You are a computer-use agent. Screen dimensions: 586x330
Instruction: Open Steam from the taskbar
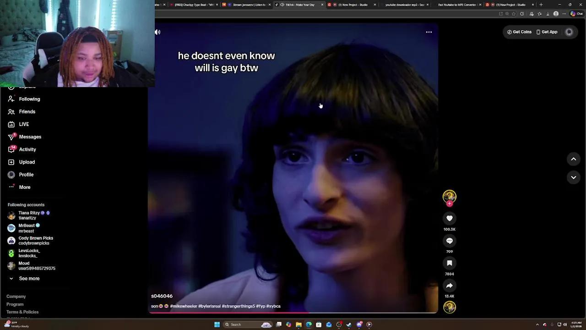pyautogui.click(x=349, y=324)
